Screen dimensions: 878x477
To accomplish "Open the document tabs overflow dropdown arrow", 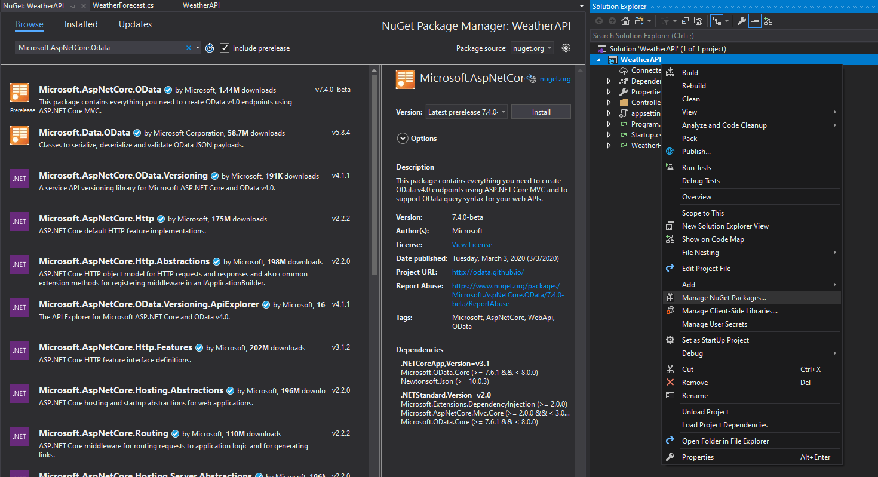I will 582,6.
